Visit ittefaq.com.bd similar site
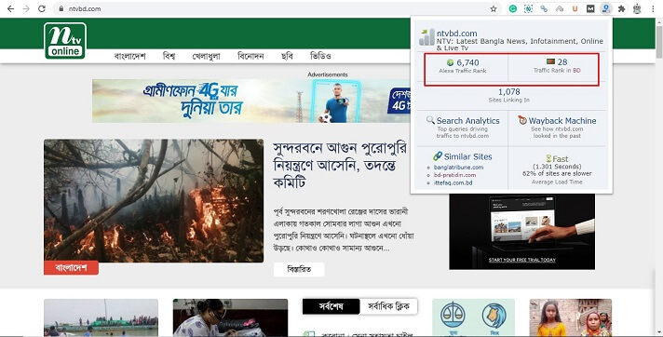The height and width of the screenshot is (337, 663). pyautogui.click(x=453, y=182)
